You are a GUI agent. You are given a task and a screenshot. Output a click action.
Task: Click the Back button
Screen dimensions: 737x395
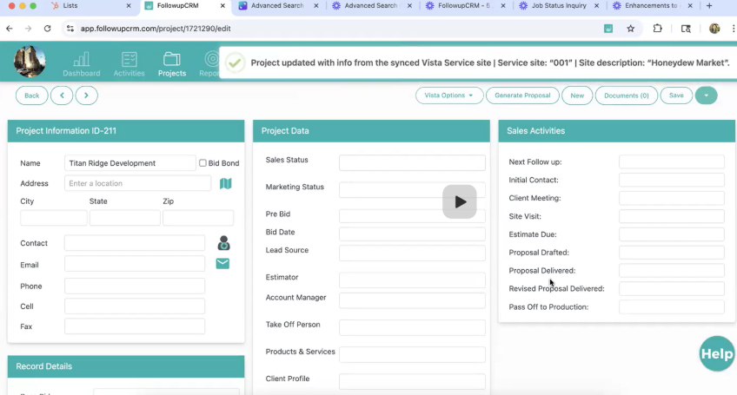(31, 95)
